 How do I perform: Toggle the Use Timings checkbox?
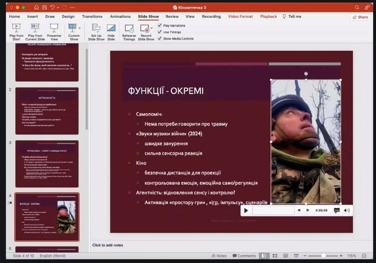[160, 32]
